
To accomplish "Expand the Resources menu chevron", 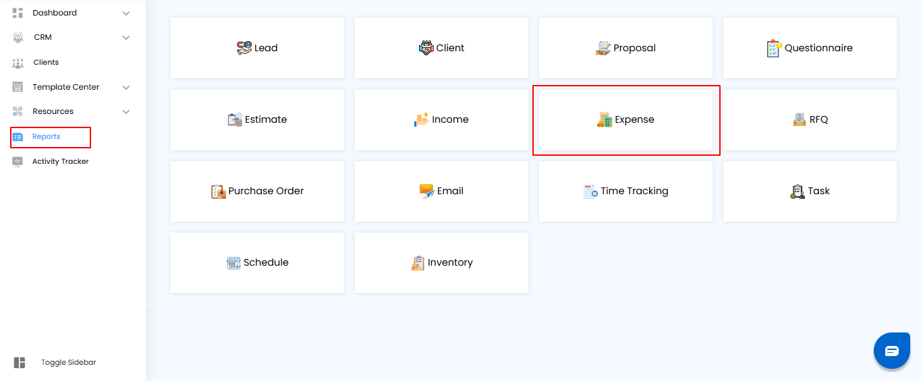I will pyautogui.click(x=126, y=112).
